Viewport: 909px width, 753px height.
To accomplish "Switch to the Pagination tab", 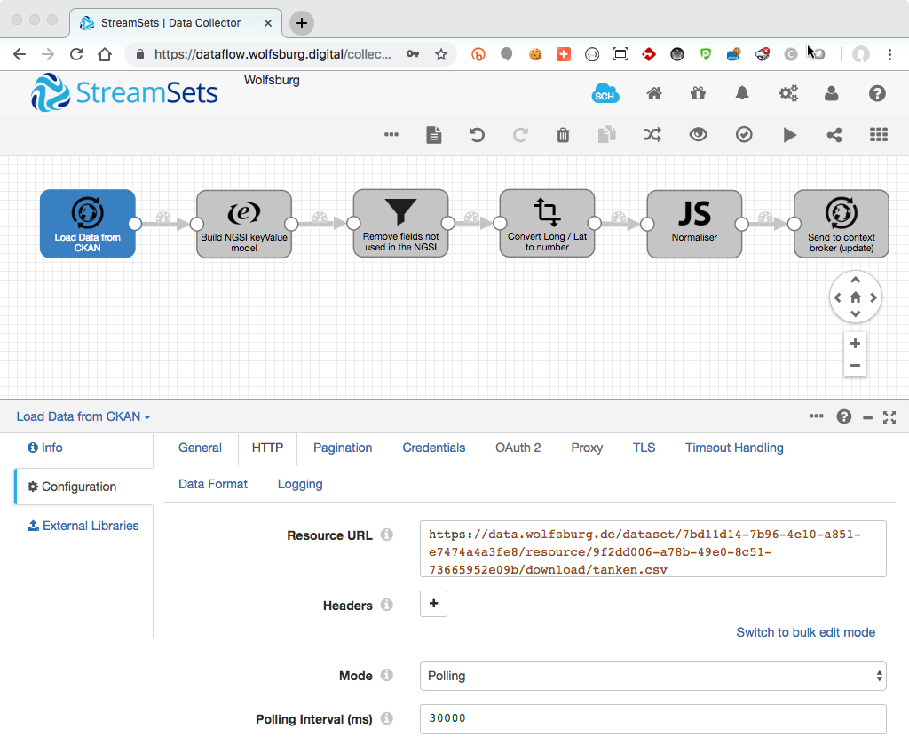I will click(x=343, y=448).
